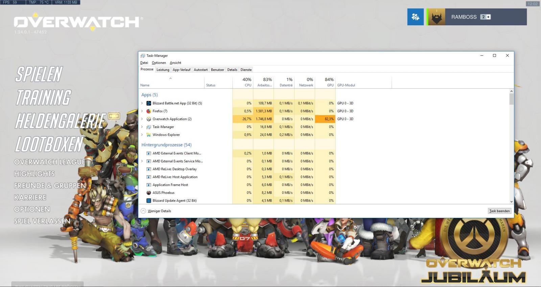Screen dimensions: 541x287
Task: Click the Task-Manager title bar icon
Action: pos(143,56)
